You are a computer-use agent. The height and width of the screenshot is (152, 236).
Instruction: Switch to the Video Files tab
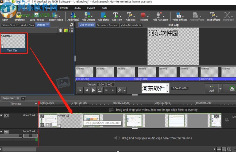point(10,25)
